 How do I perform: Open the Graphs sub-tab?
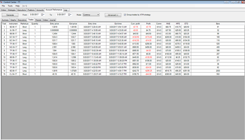(x=13, y=20)
